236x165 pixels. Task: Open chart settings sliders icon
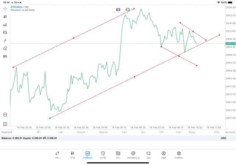pos(5,32)
